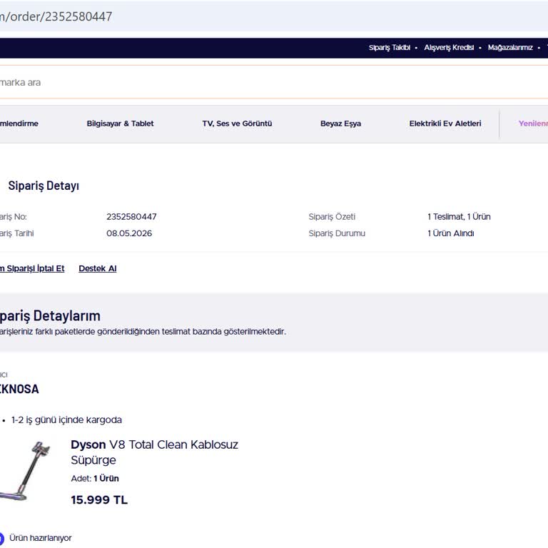Open Alışveriş Kredisi link
Image resolution: width=548 pixels, height=548 pixels.
[x=449, y=48]
